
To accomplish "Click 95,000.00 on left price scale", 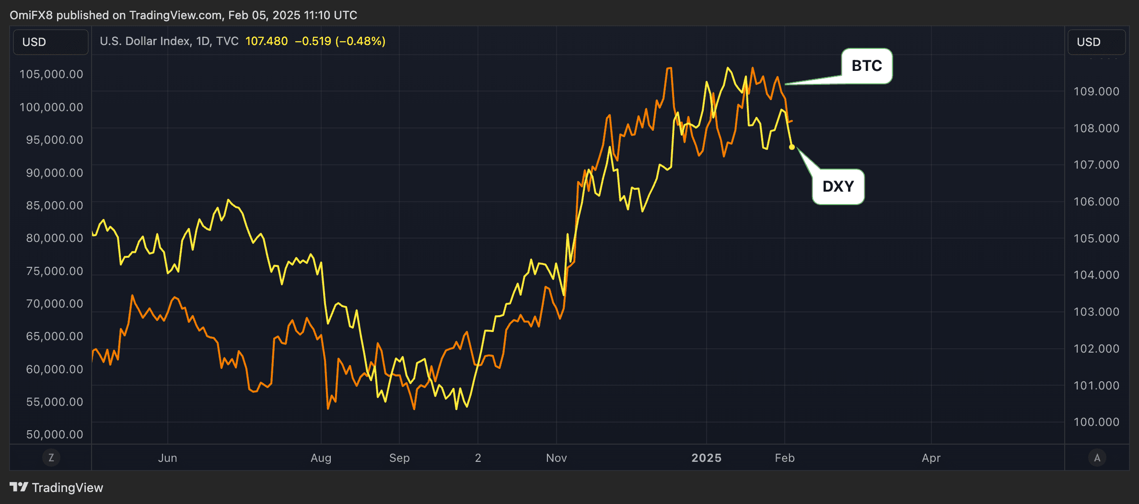I will pyautogui.click(x=55, y=140).
